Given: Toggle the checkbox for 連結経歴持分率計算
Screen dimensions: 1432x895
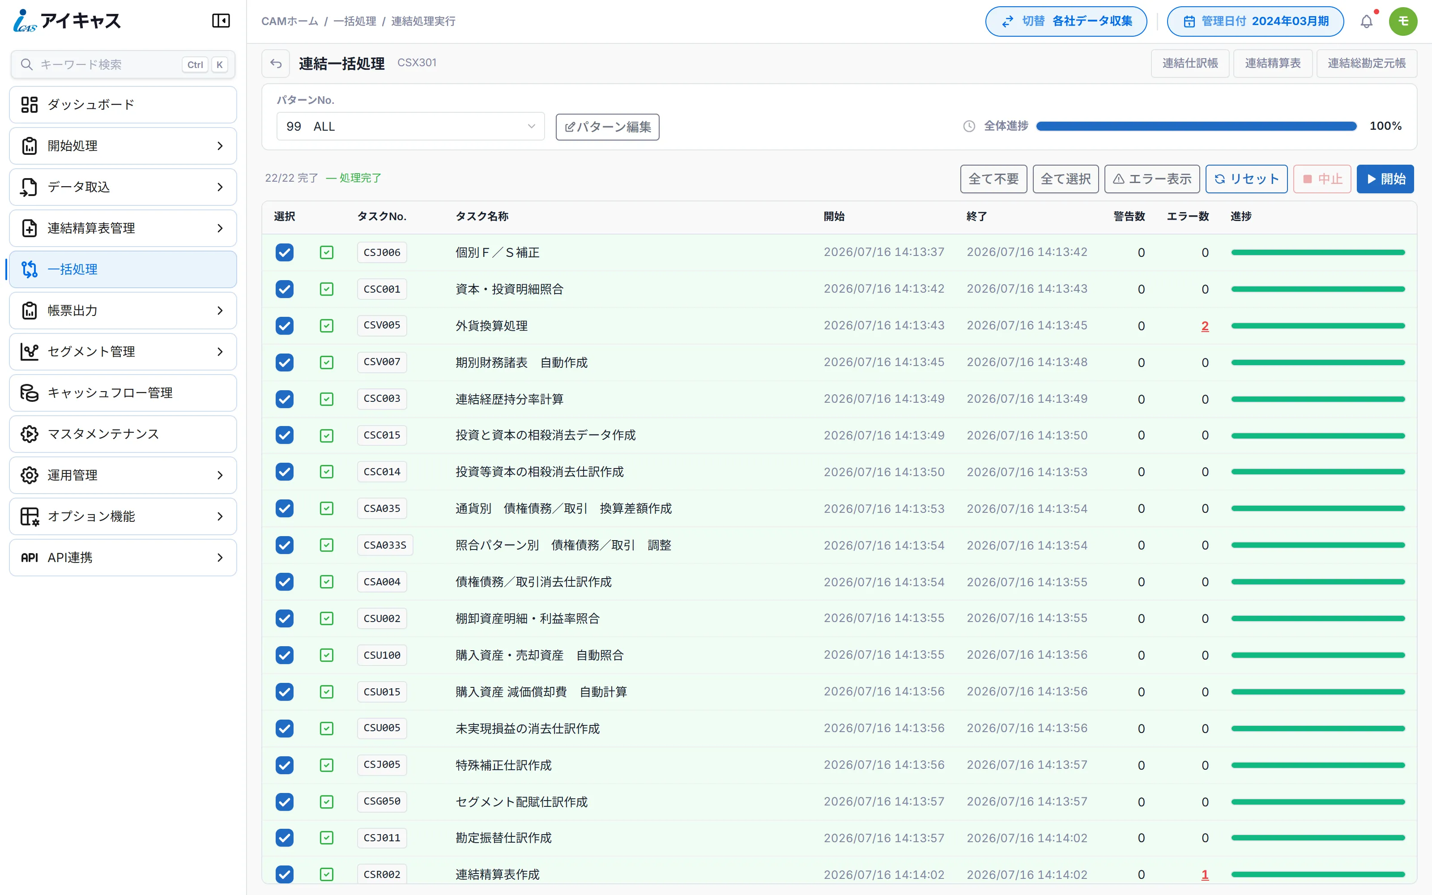Looking at the screenshot, I should click(285, 400).
